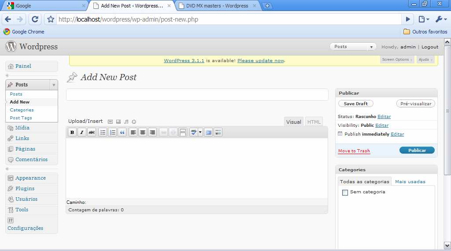Show the kitchen sink toolbar row
The image size is (451, 251).
218,132
